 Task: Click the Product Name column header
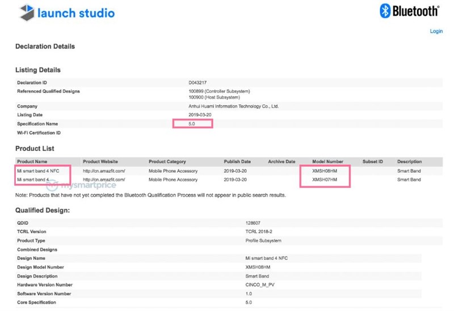click(x=32, y=161)
